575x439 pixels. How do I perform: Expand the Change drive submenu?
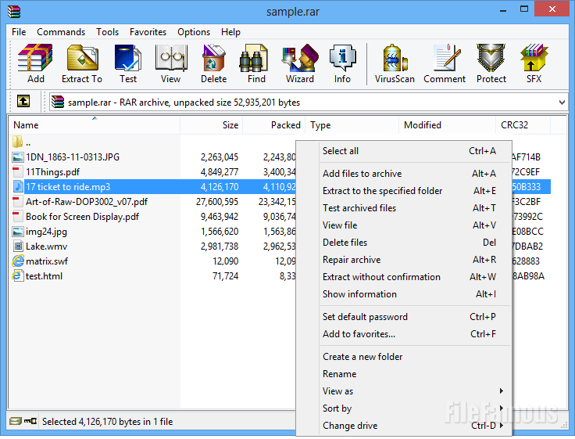point(502,426)
